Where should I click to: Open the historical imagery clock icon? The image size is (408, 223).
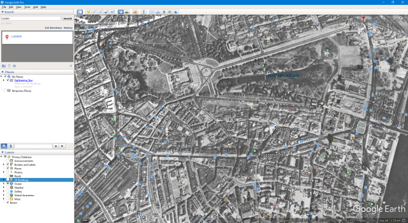pyautogui.click(x=121, y=12)
